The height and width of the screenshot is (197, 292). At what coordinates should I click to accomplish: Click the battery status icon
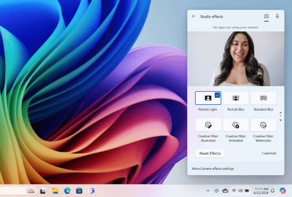tap(247, 191)
